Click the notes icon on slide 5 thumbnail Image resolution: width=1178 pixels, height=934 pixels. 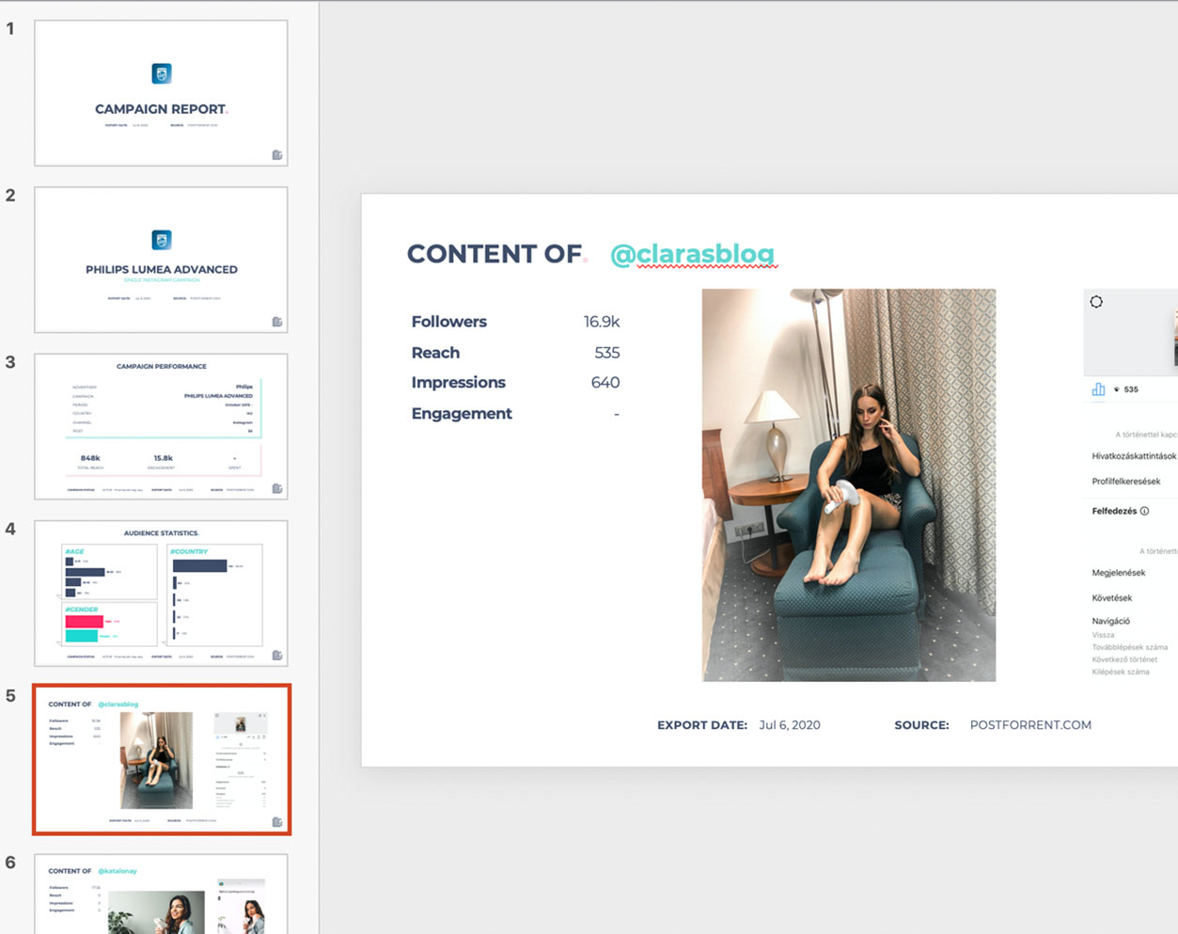pyautogui.click(x=277, y=822)
